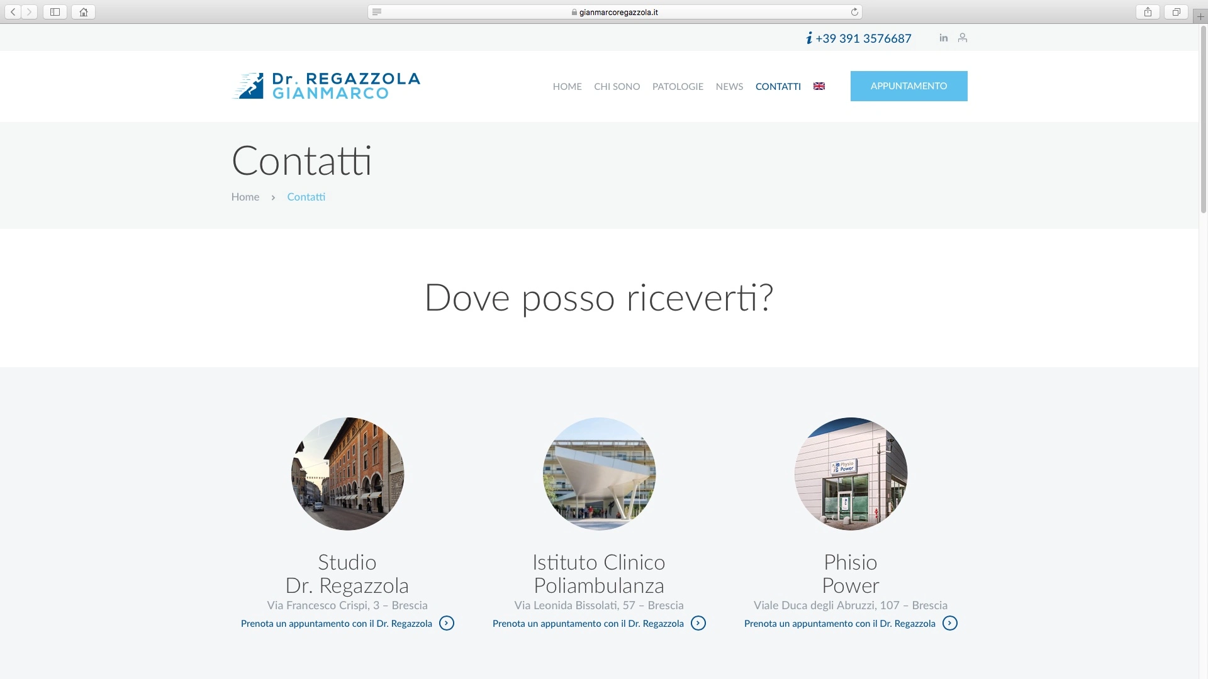Image resolution: width=1208 pixels, height=679 pixels.
Task: Click the Contatti breadcrumb link
Action: point(306,197)
